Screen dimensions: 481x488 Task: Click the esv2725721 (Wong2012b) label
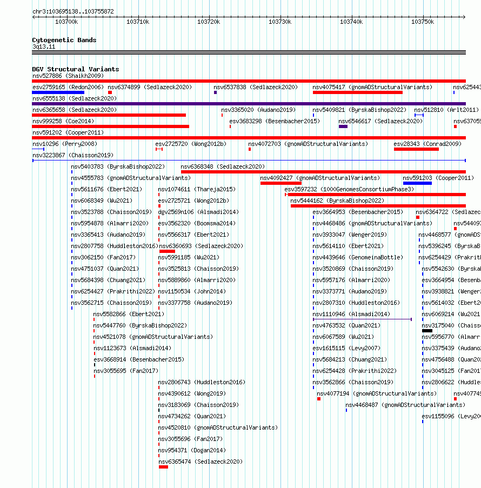(x=193, y=200)
